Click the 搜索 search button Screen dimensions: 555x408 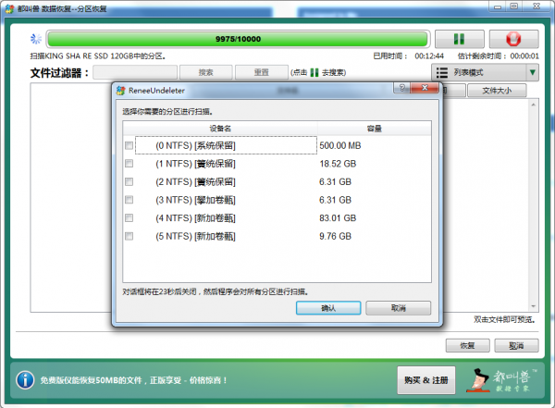point(205,72)
